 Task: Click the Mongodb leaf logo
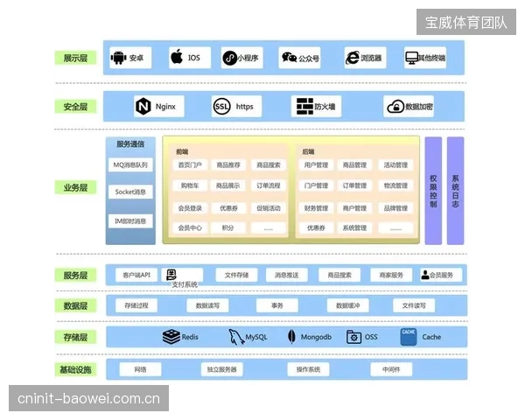point(291,337)
